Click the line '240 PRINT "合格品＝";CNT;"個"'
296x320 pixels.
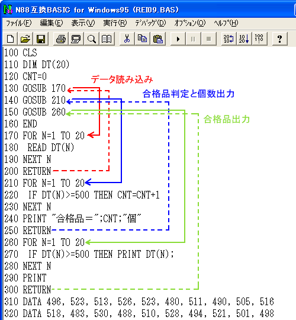[x=73, y=218]
